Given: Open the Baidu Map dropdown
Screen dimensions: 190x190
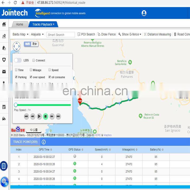Looking at the screenshot, I should (20, 34).
